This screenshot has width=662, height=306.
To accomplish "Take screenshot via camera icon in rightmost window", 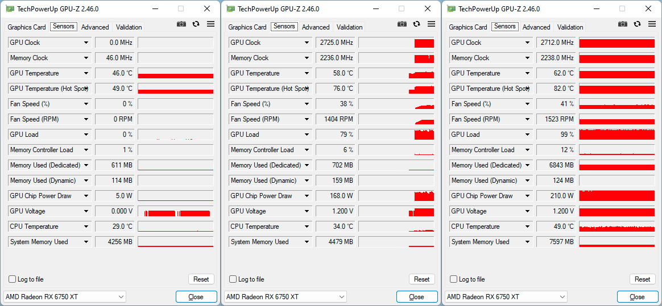I will click(622, 24).
